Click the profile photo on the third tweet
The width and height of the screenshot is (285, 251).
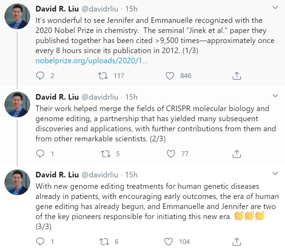[x=17, y=182]
